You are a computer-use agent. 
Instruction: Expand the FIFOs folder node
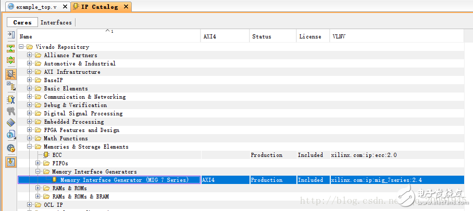coord(38,163)
